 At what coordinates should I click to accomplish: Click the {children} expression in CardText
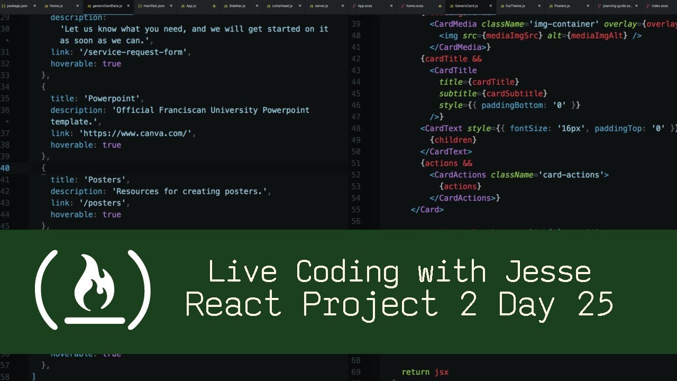tap(453, 140)
